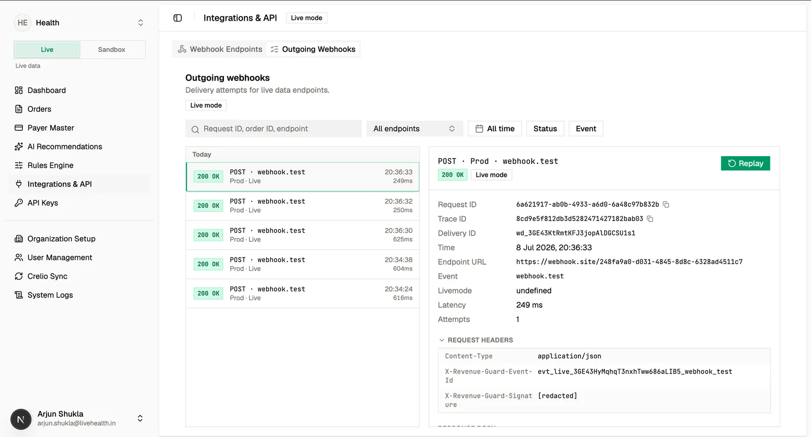Select the Outgoing Webhooks tab
811x437 pixels.
[313, 49]
